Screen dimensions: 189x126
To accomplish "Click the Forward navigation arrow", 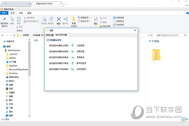I will coord(7,35).
